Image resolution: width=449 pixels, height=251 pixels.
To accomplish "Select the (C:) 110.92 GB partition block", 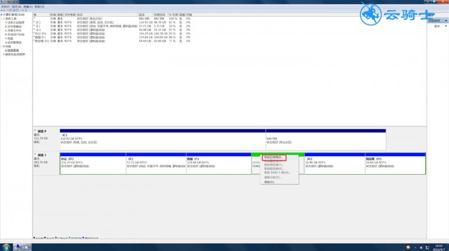I will coord(163,140).
